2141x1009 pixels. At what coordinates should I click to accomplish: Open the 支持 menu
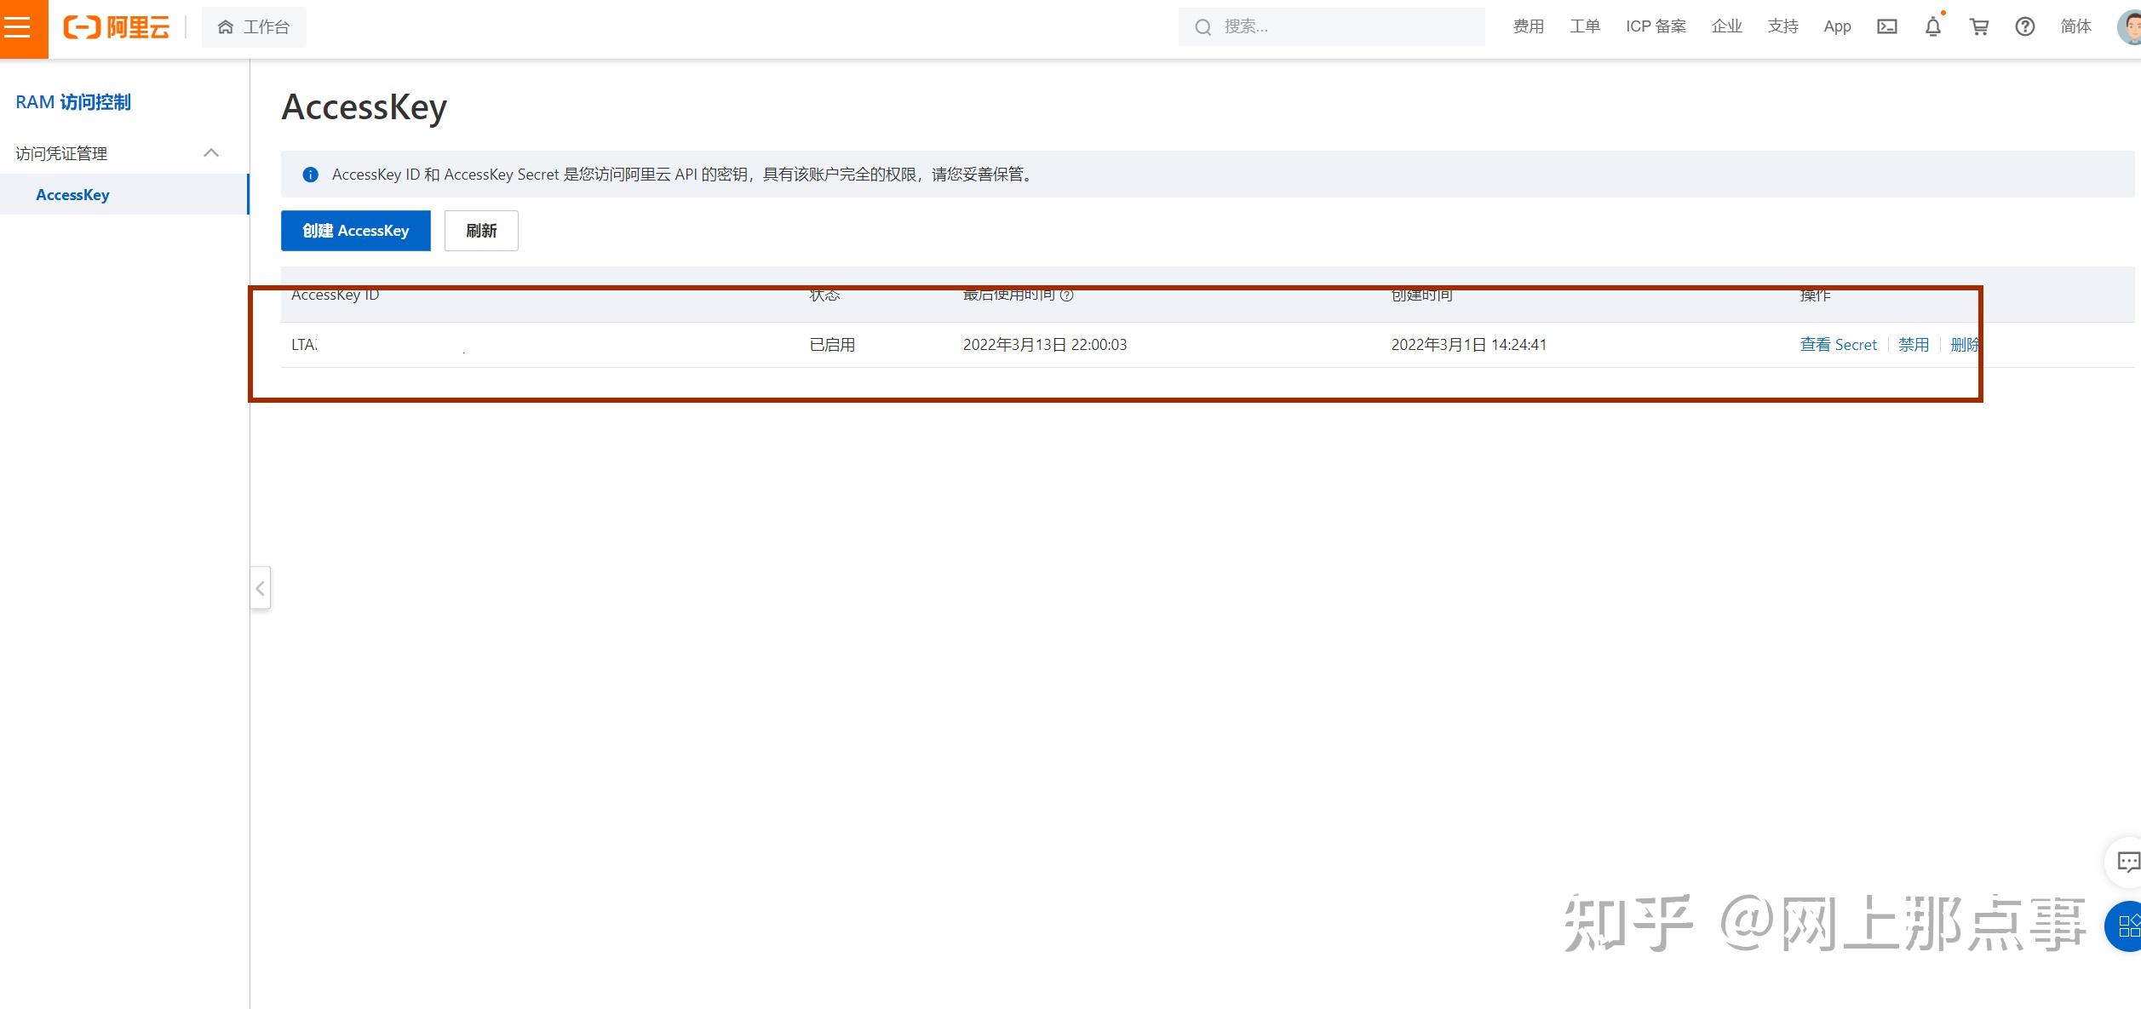pyautogui.click(x=1782, y=27)
